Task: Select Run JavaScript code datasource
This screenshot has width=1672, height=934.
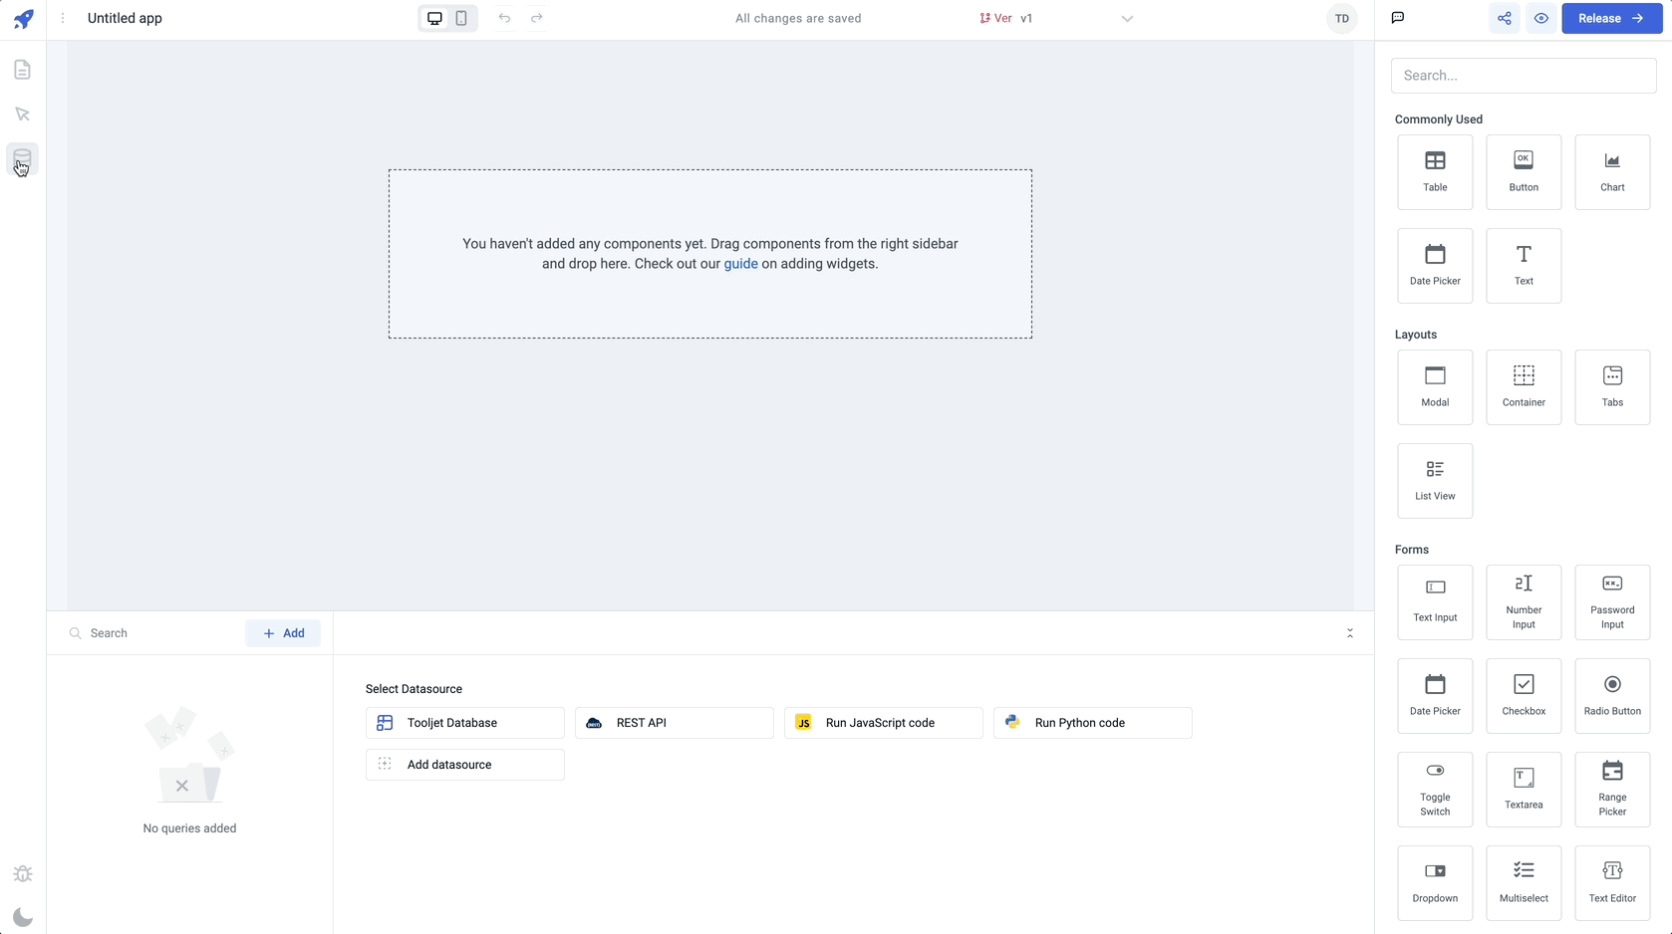Action: (x=883, y=723)
